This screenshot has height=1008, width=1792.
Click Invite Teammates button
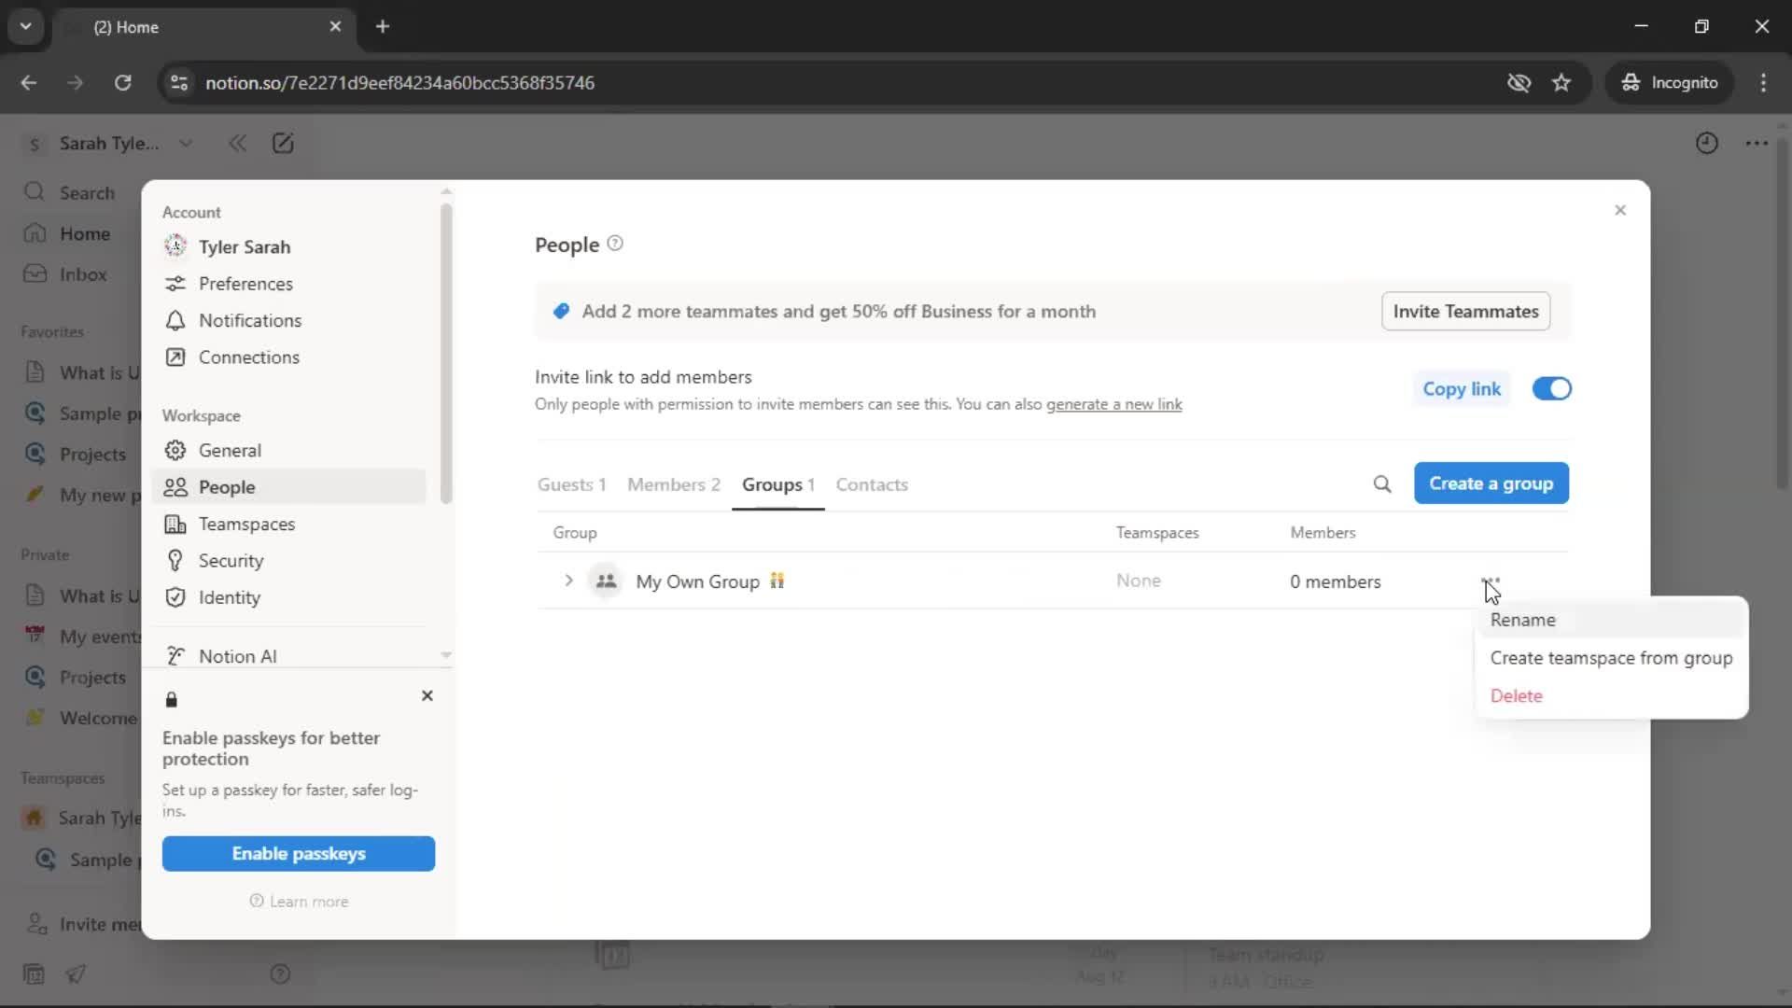click(x=1465, y=311)
